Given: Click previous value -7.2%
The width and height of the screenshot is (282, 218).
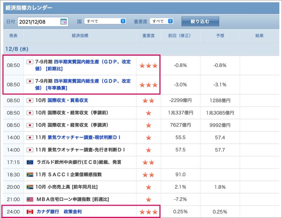Looking at the screenshot, I should [x=180, y=199].
